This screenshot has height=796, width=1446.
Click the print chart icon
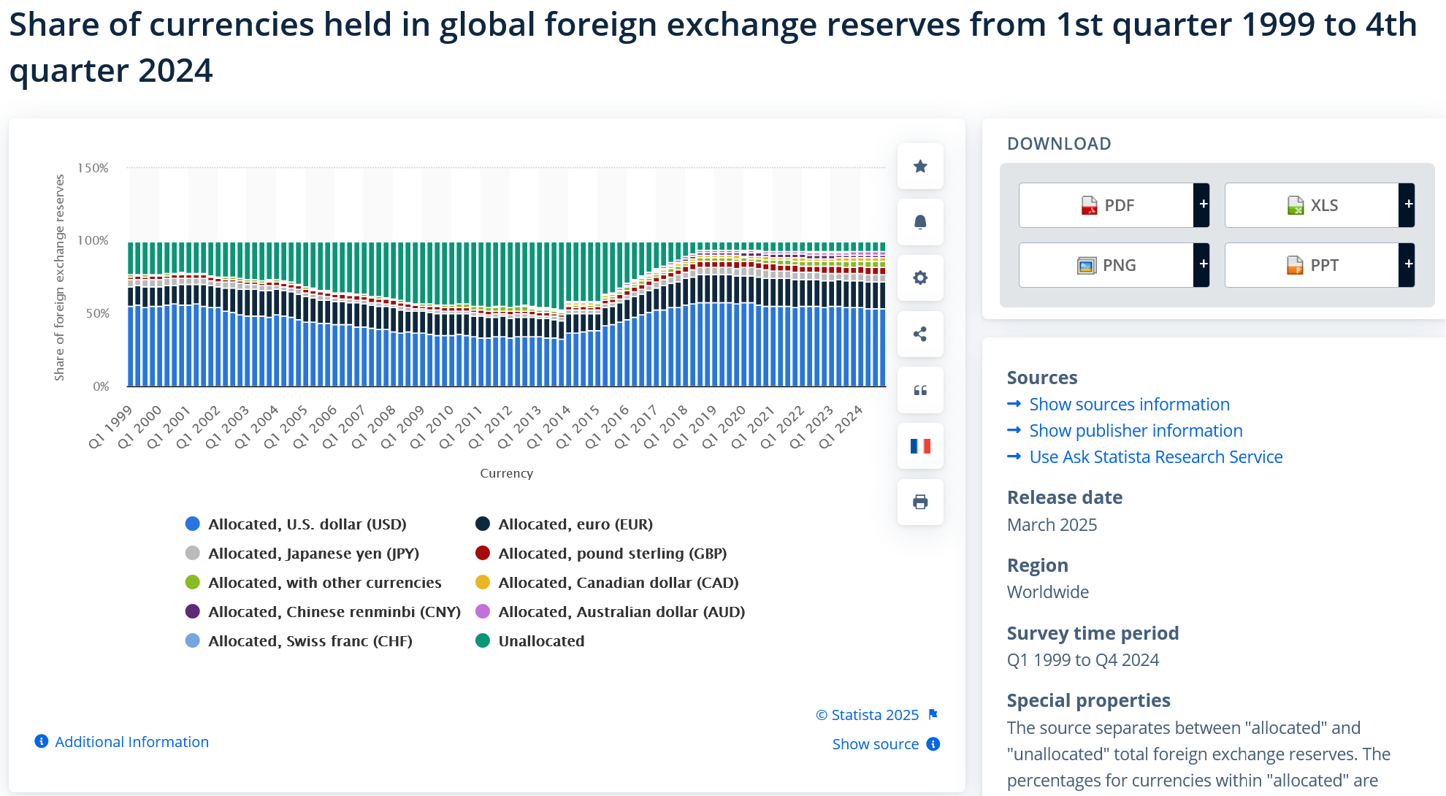point(920,502)
